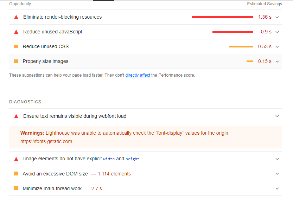
Task: Click the Opportunity column header
Action: click(20, 4)
